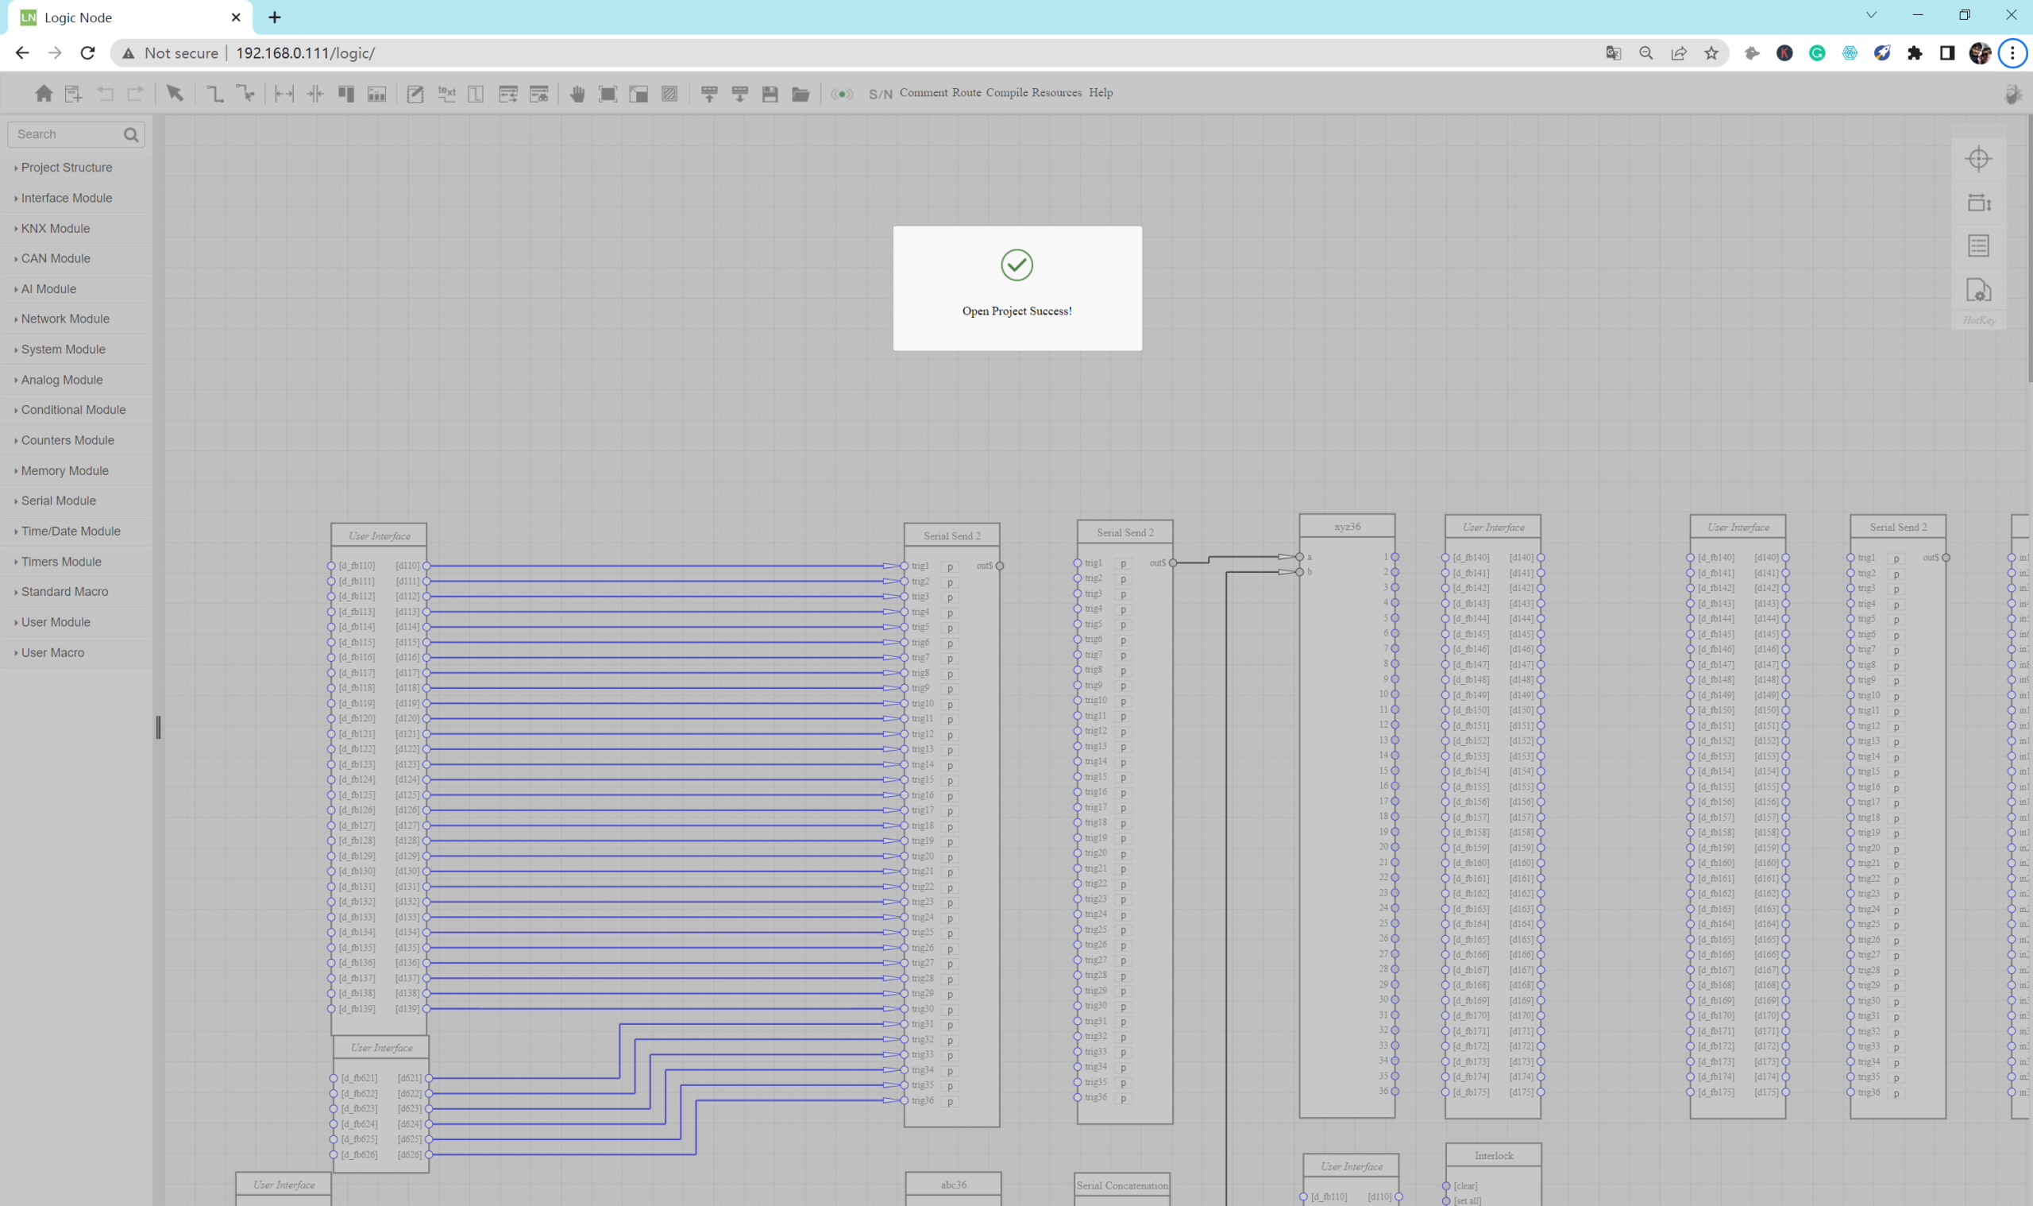This screenshot has width=2033, height=1206.
Task: Click the Comment toolbar text button
Action: click(x=924, y=93)
